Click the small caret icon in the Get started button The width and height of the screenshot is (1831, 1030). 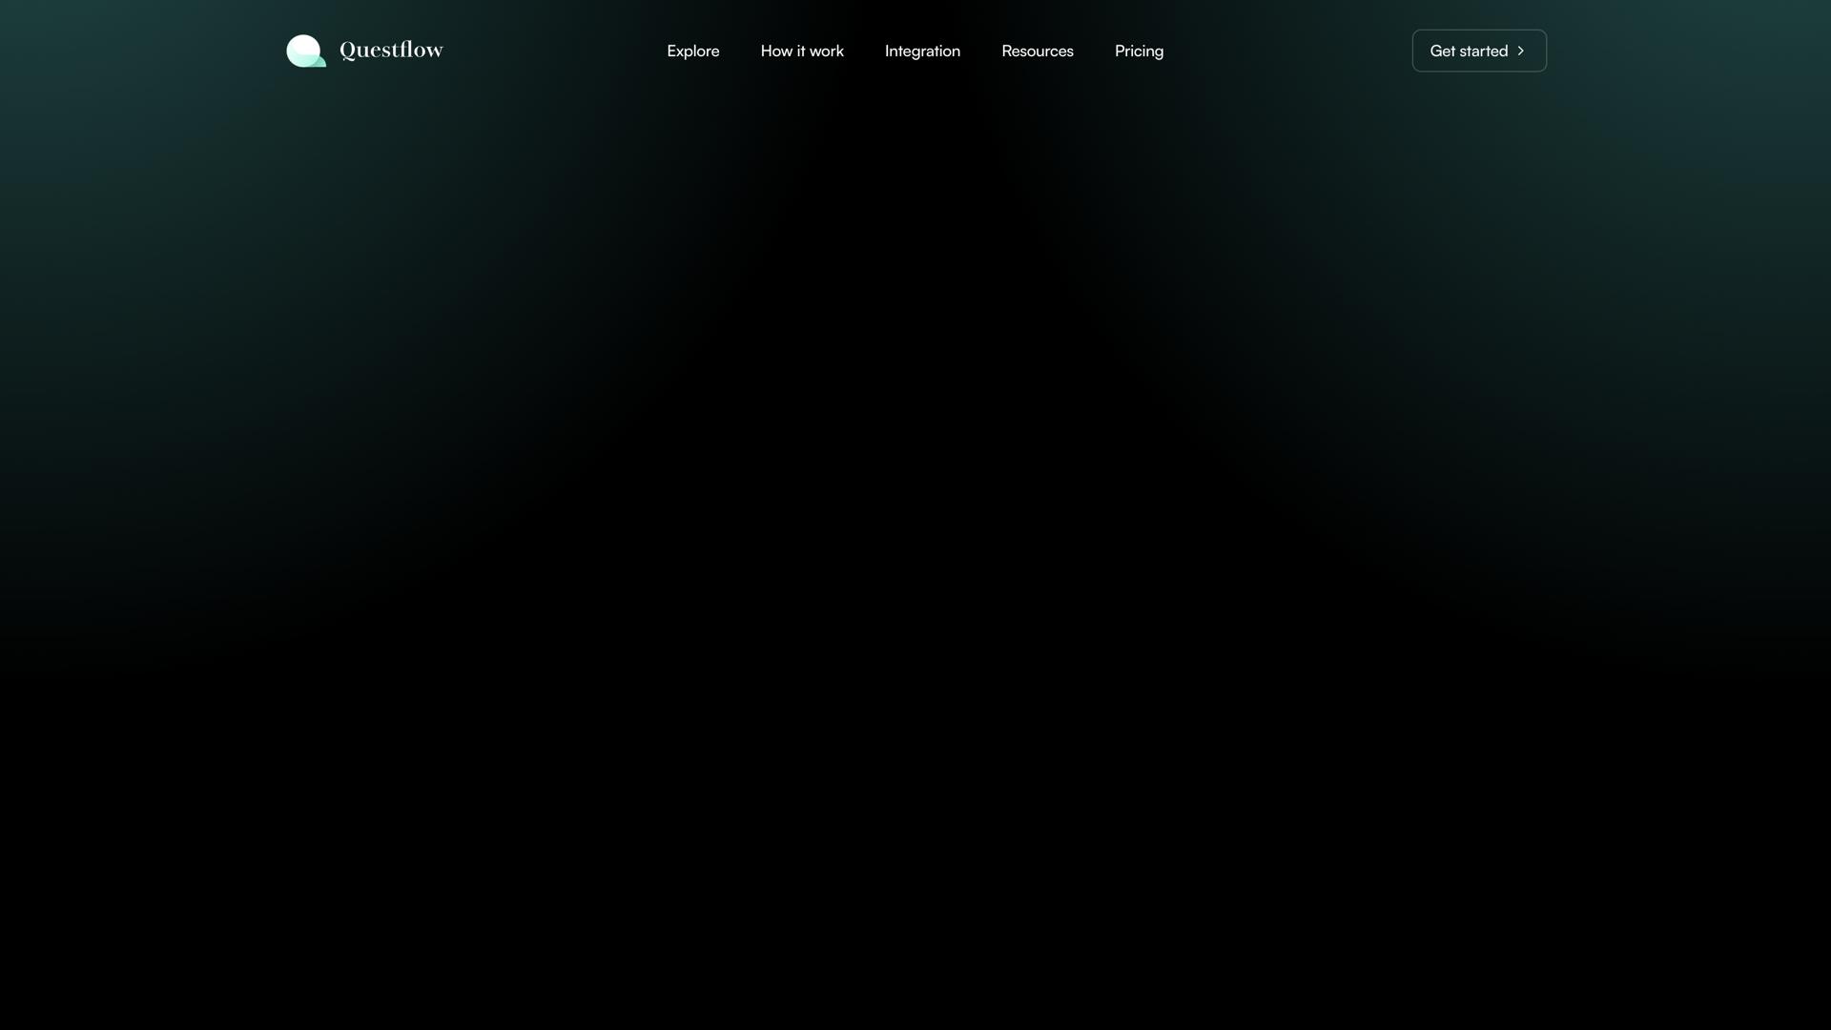(x=1520, y=51)
